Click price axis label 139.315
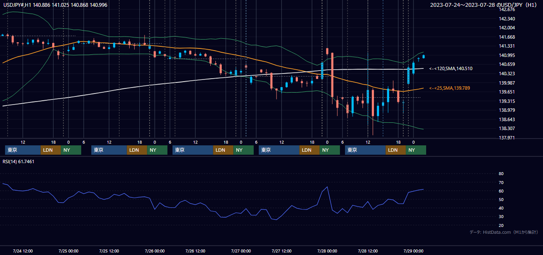The height and width of the screenshot is (255, 543). (x=507, y=101)
